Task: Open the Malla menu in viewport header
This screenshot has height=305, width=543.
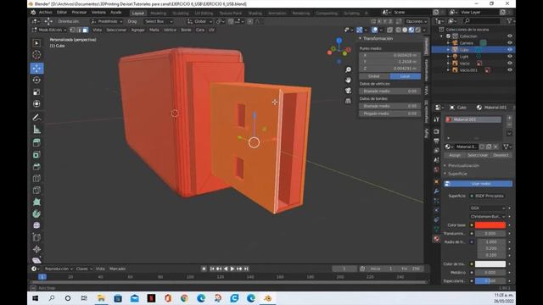Action: point(154,30)
